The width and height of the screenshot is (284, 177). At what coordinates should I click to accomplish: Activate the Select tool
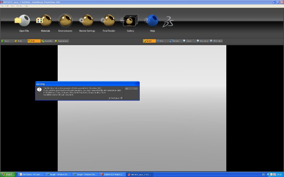[149, 41]
